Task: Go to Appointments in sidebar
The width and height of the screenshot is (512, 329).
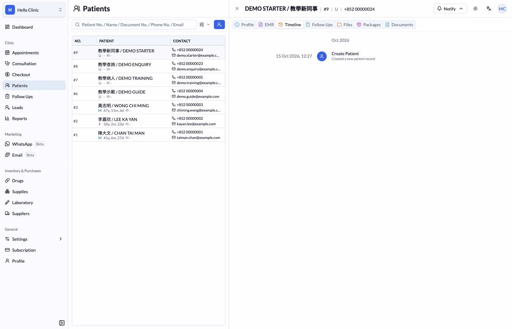Action: 34,53
